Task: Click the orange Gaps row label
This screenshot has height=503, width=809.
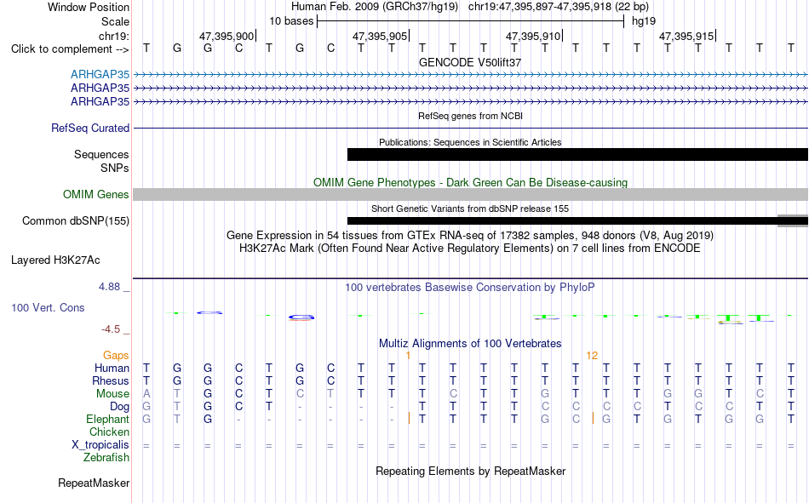Action: tap(116, 356)
